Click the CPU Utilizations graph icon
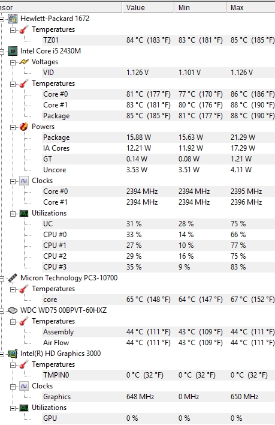Viewport: 275px width, 425px height. pos(24,213)
